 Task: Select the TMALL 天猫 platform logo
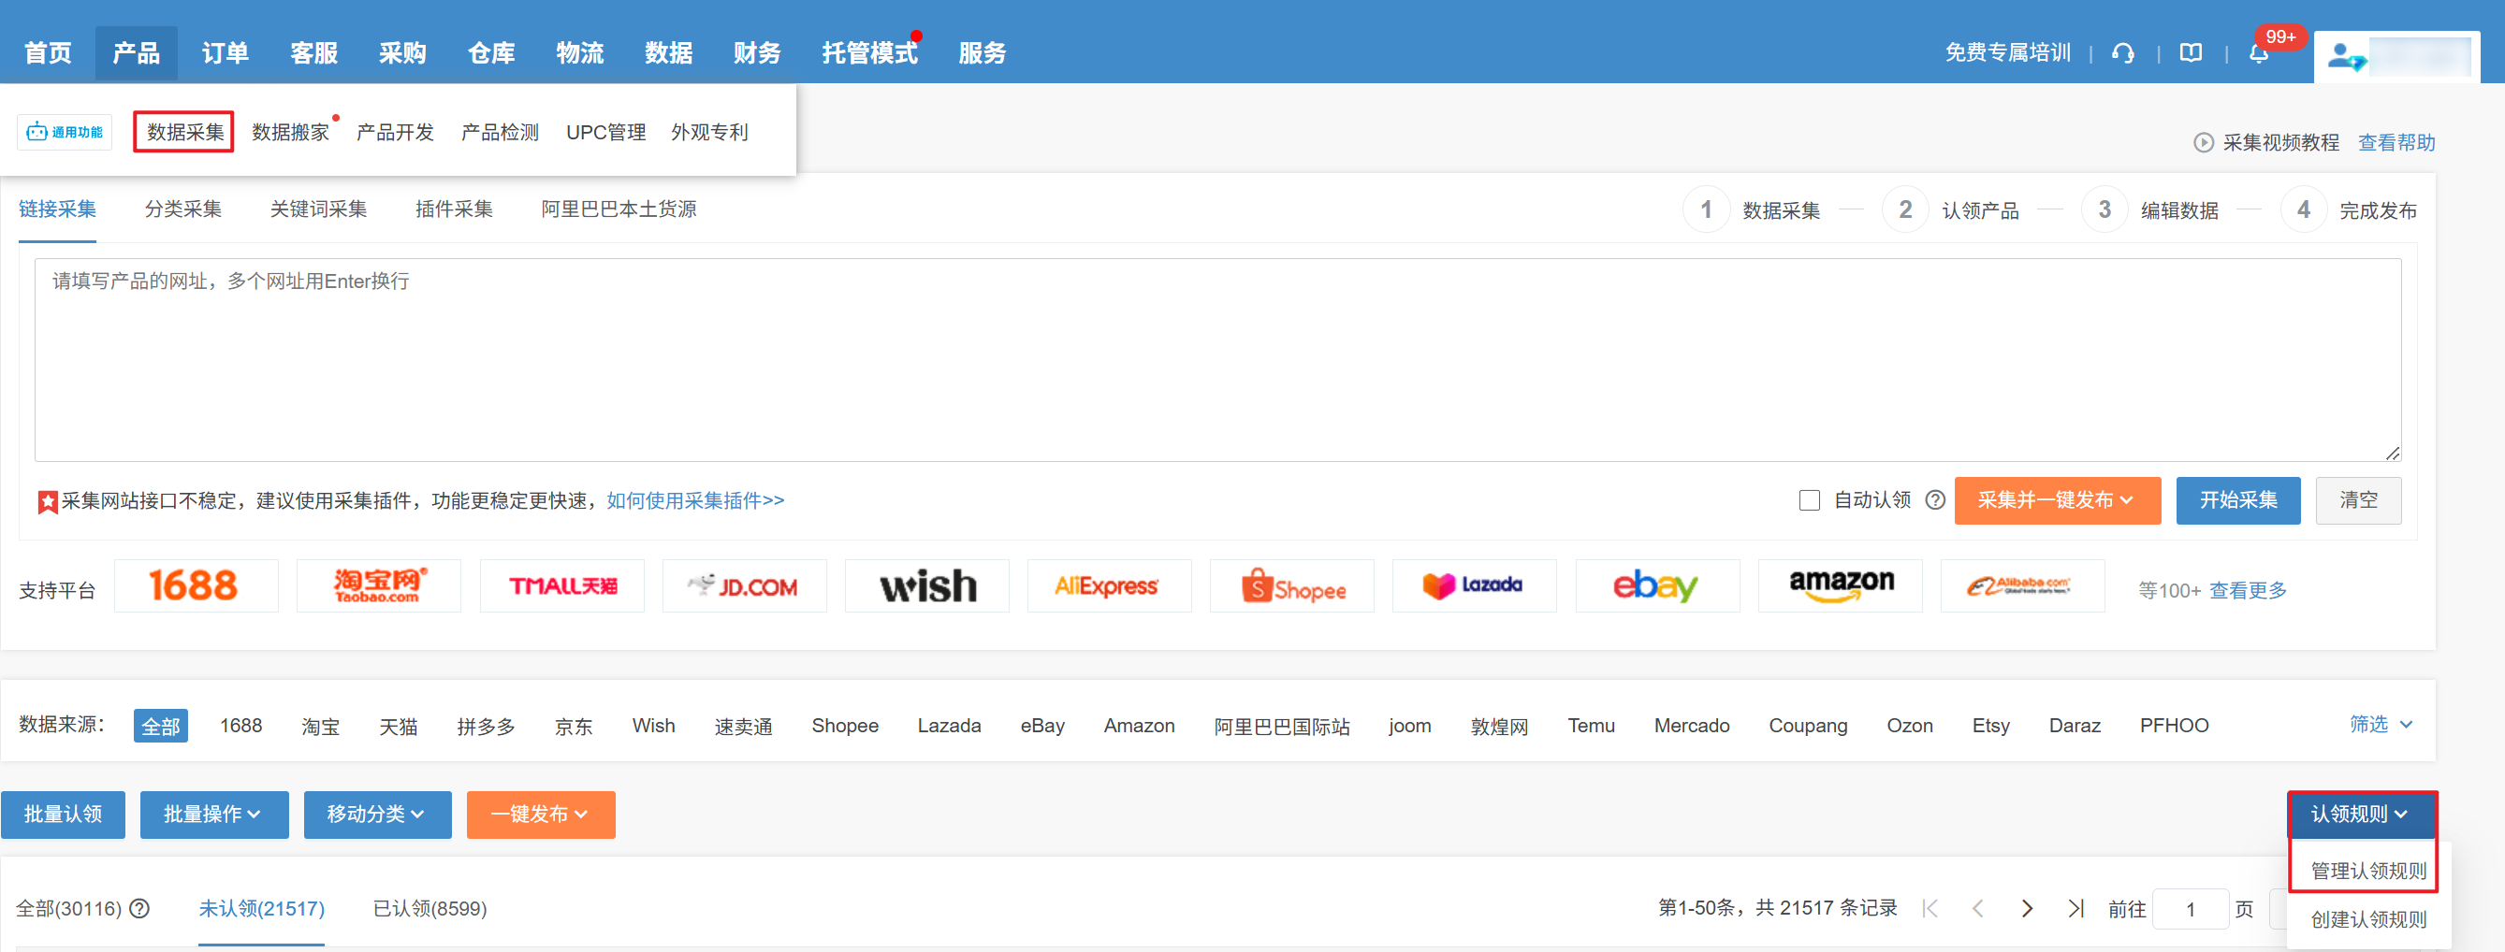[562, 585]
